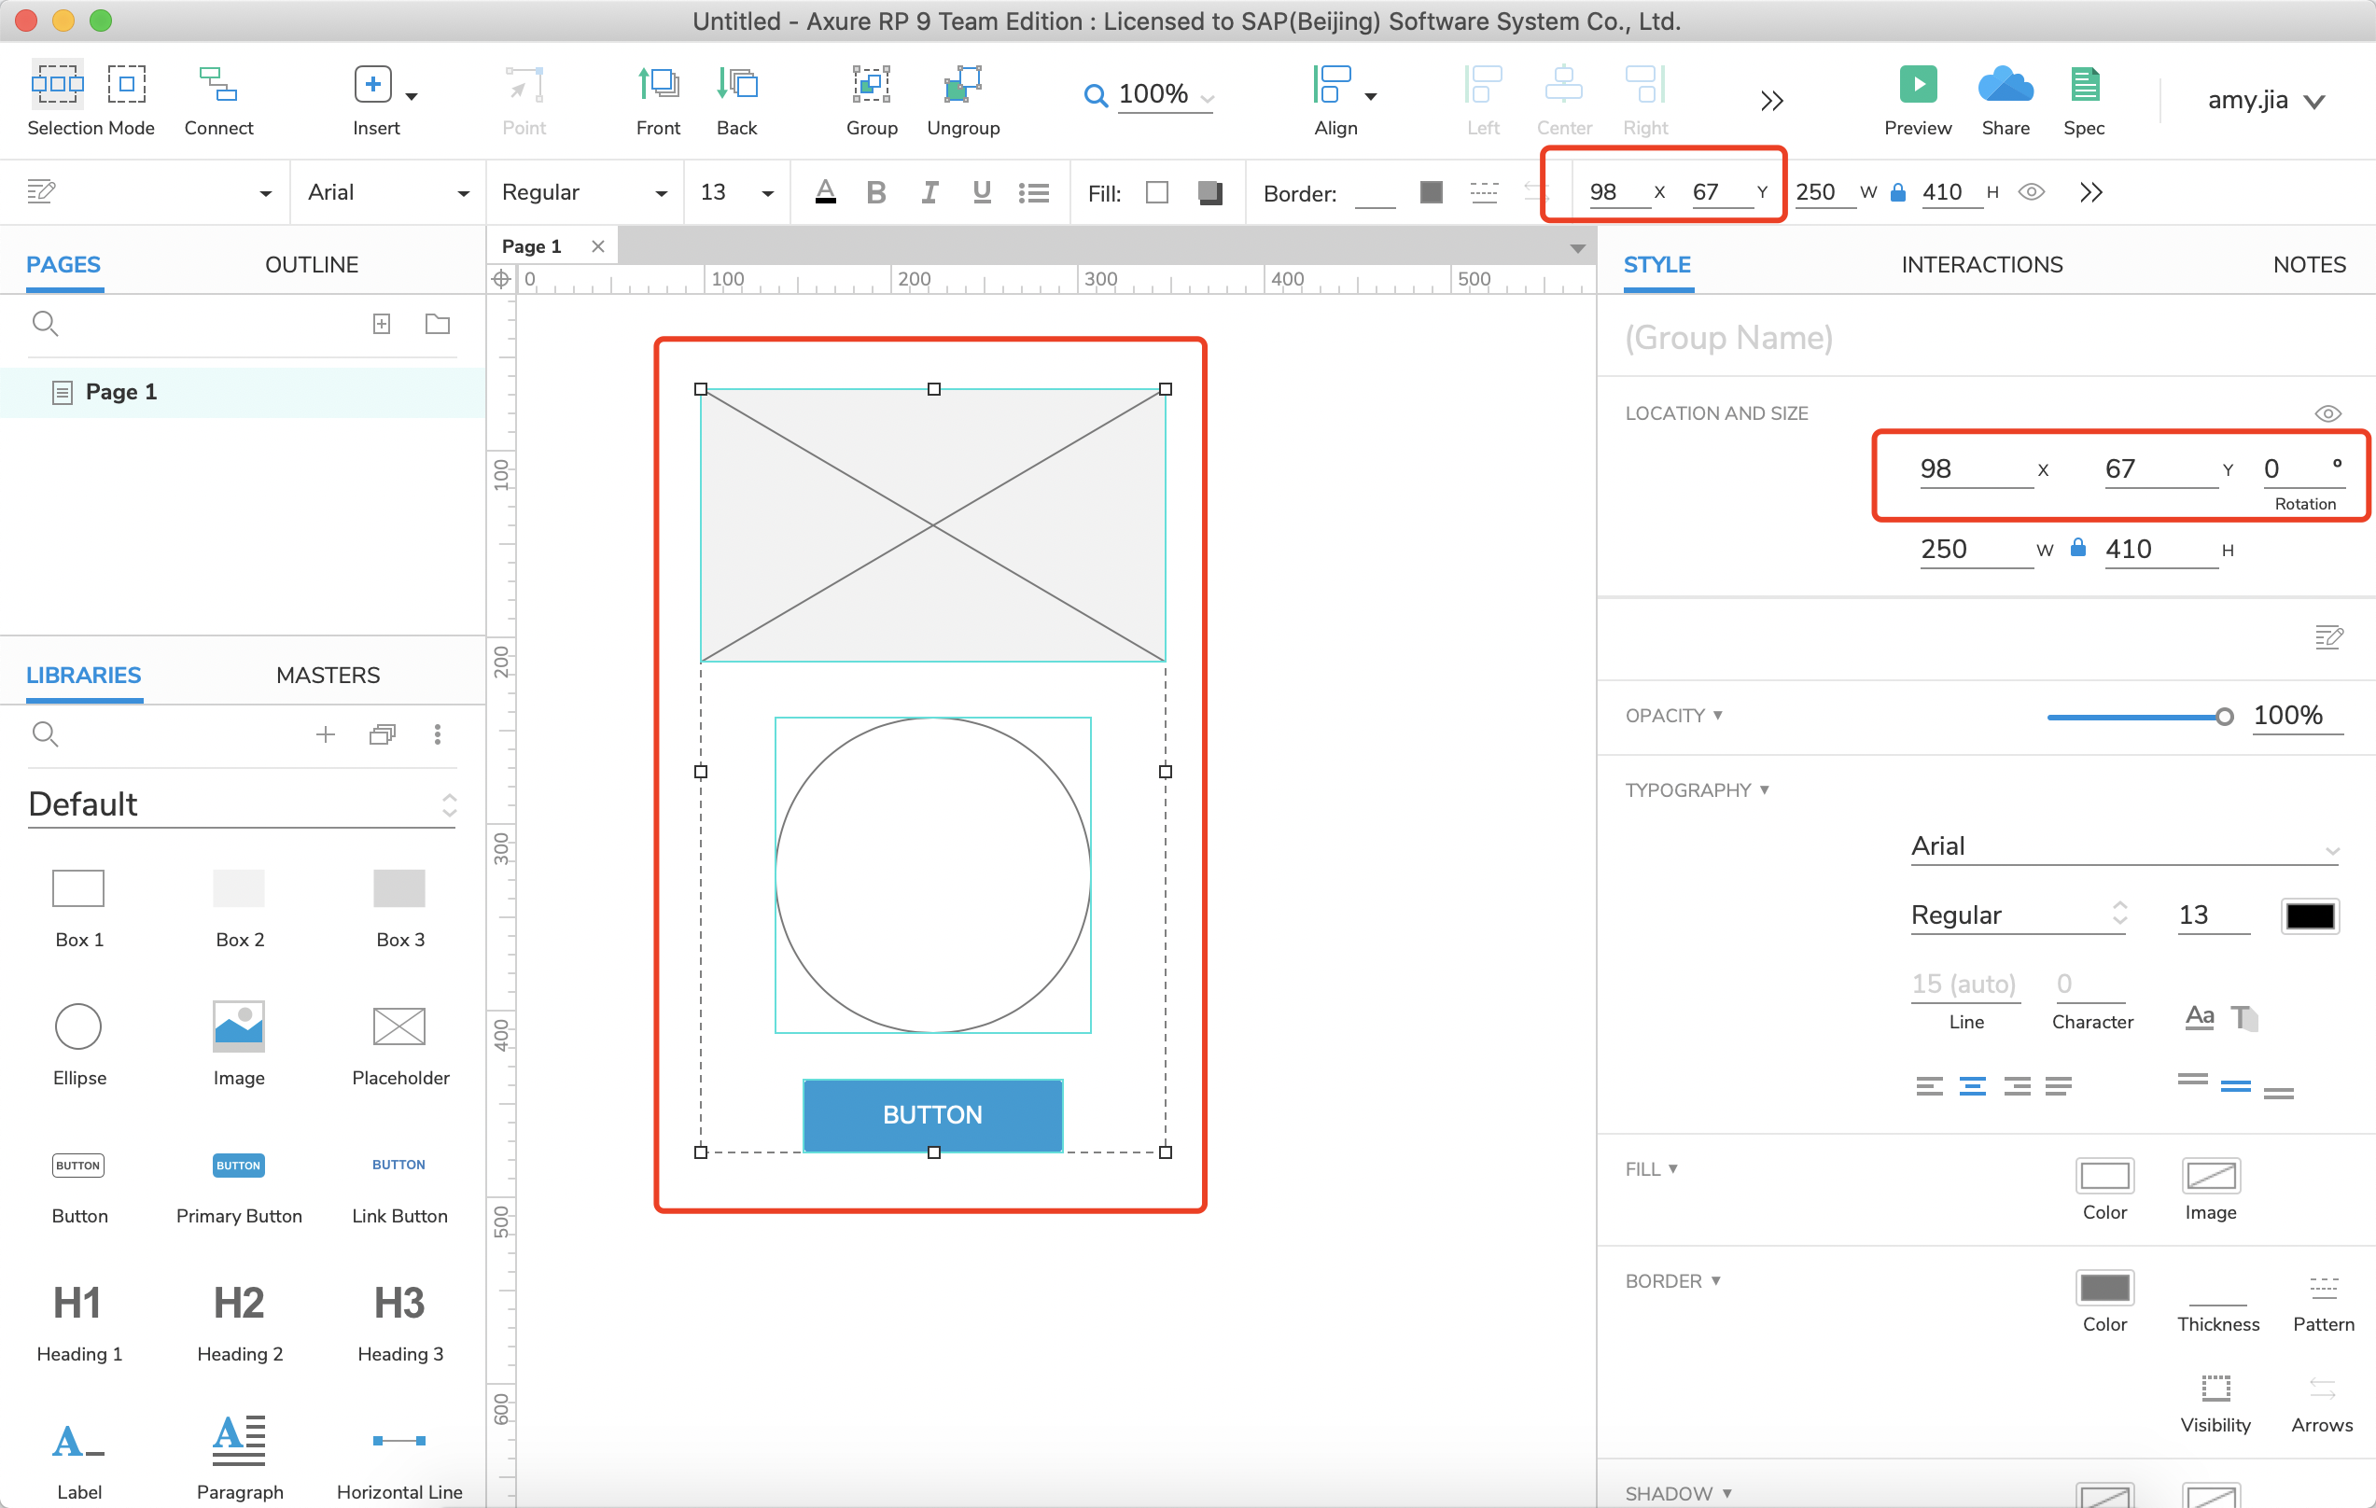Click the black typography color swatch
The height and width of the screenshot is (1508, 2376).
tap(2309, 915)
